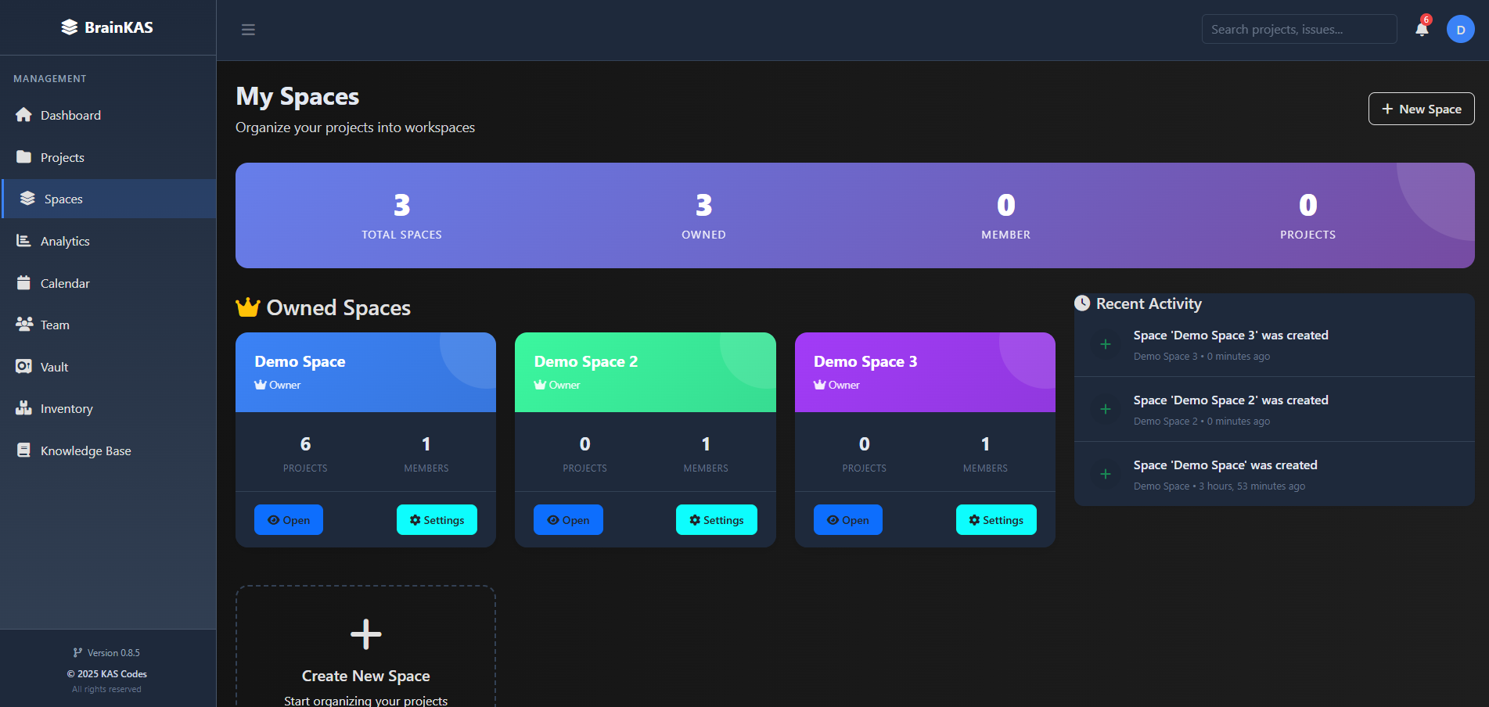Click the Vault sidebar icon
The image size is (1489, 707).
click(23, 367)
